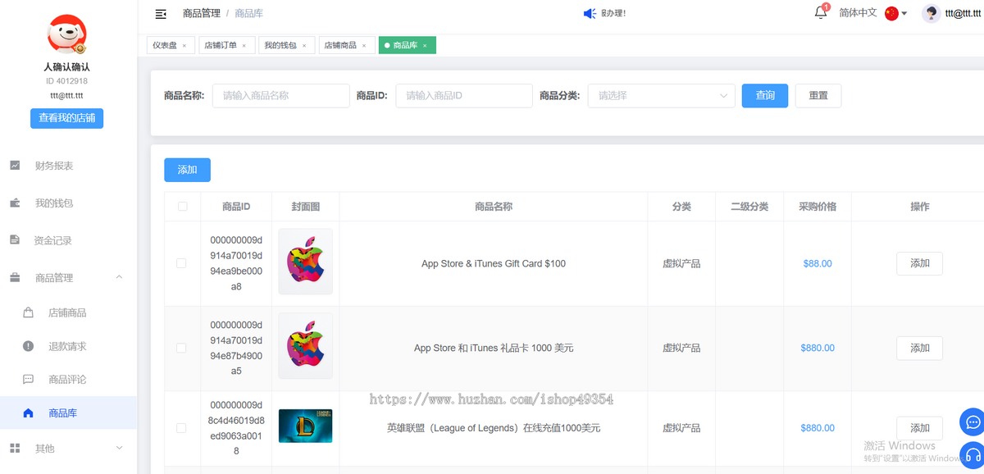Collapse the sidebar with the hamburger icon
The width and height of the screenshot is (984, 474).
point(161,13)
